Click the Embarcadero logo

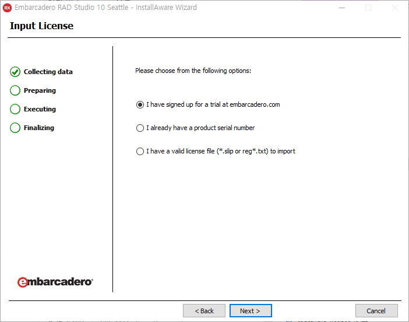pos(55,282)
